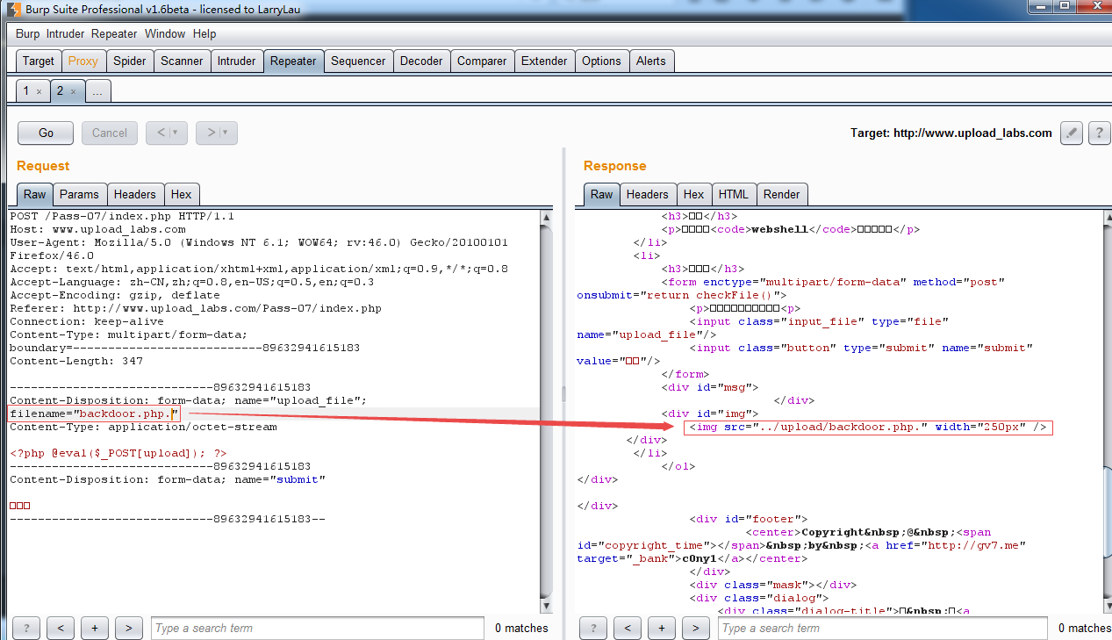
Task: Open the Help menu
Action: 204,33
